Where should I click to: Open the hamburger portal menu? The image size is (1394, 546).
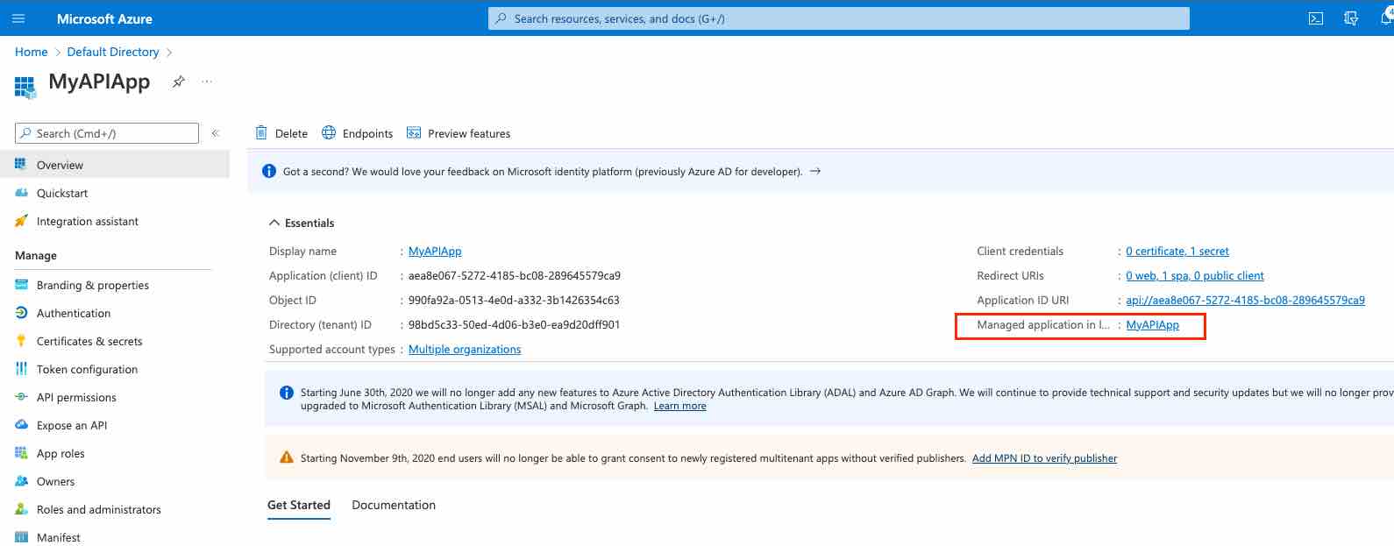(18, 18)
